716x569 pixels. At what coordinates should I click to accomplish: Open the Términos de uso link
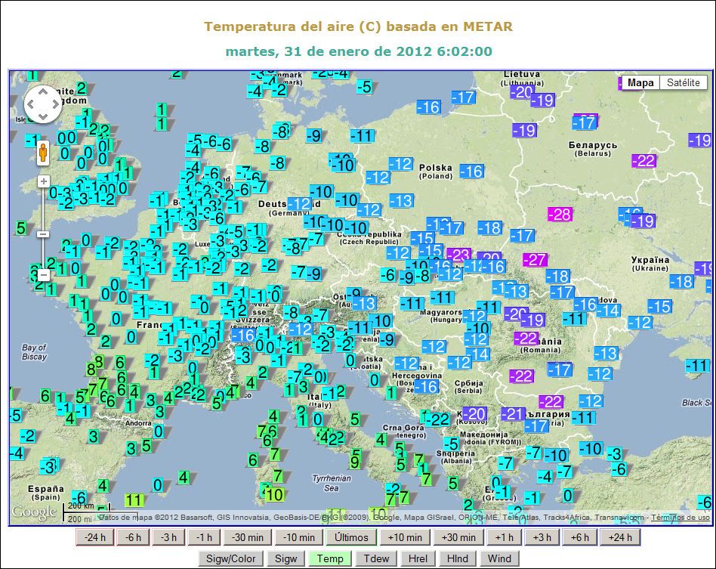[681, 518]
